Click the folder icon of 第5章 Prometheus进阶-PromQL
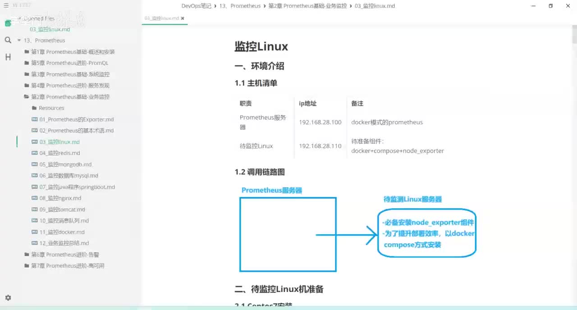This screenshot has width=577, height=310. (x=27, y=63)
